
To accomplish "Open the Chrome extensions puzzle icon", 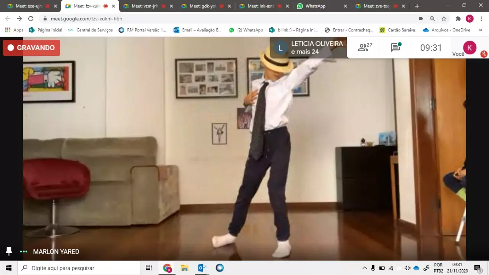I will pos(458,19).
